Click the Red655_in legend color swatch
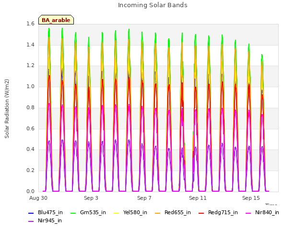 [158, 213]
